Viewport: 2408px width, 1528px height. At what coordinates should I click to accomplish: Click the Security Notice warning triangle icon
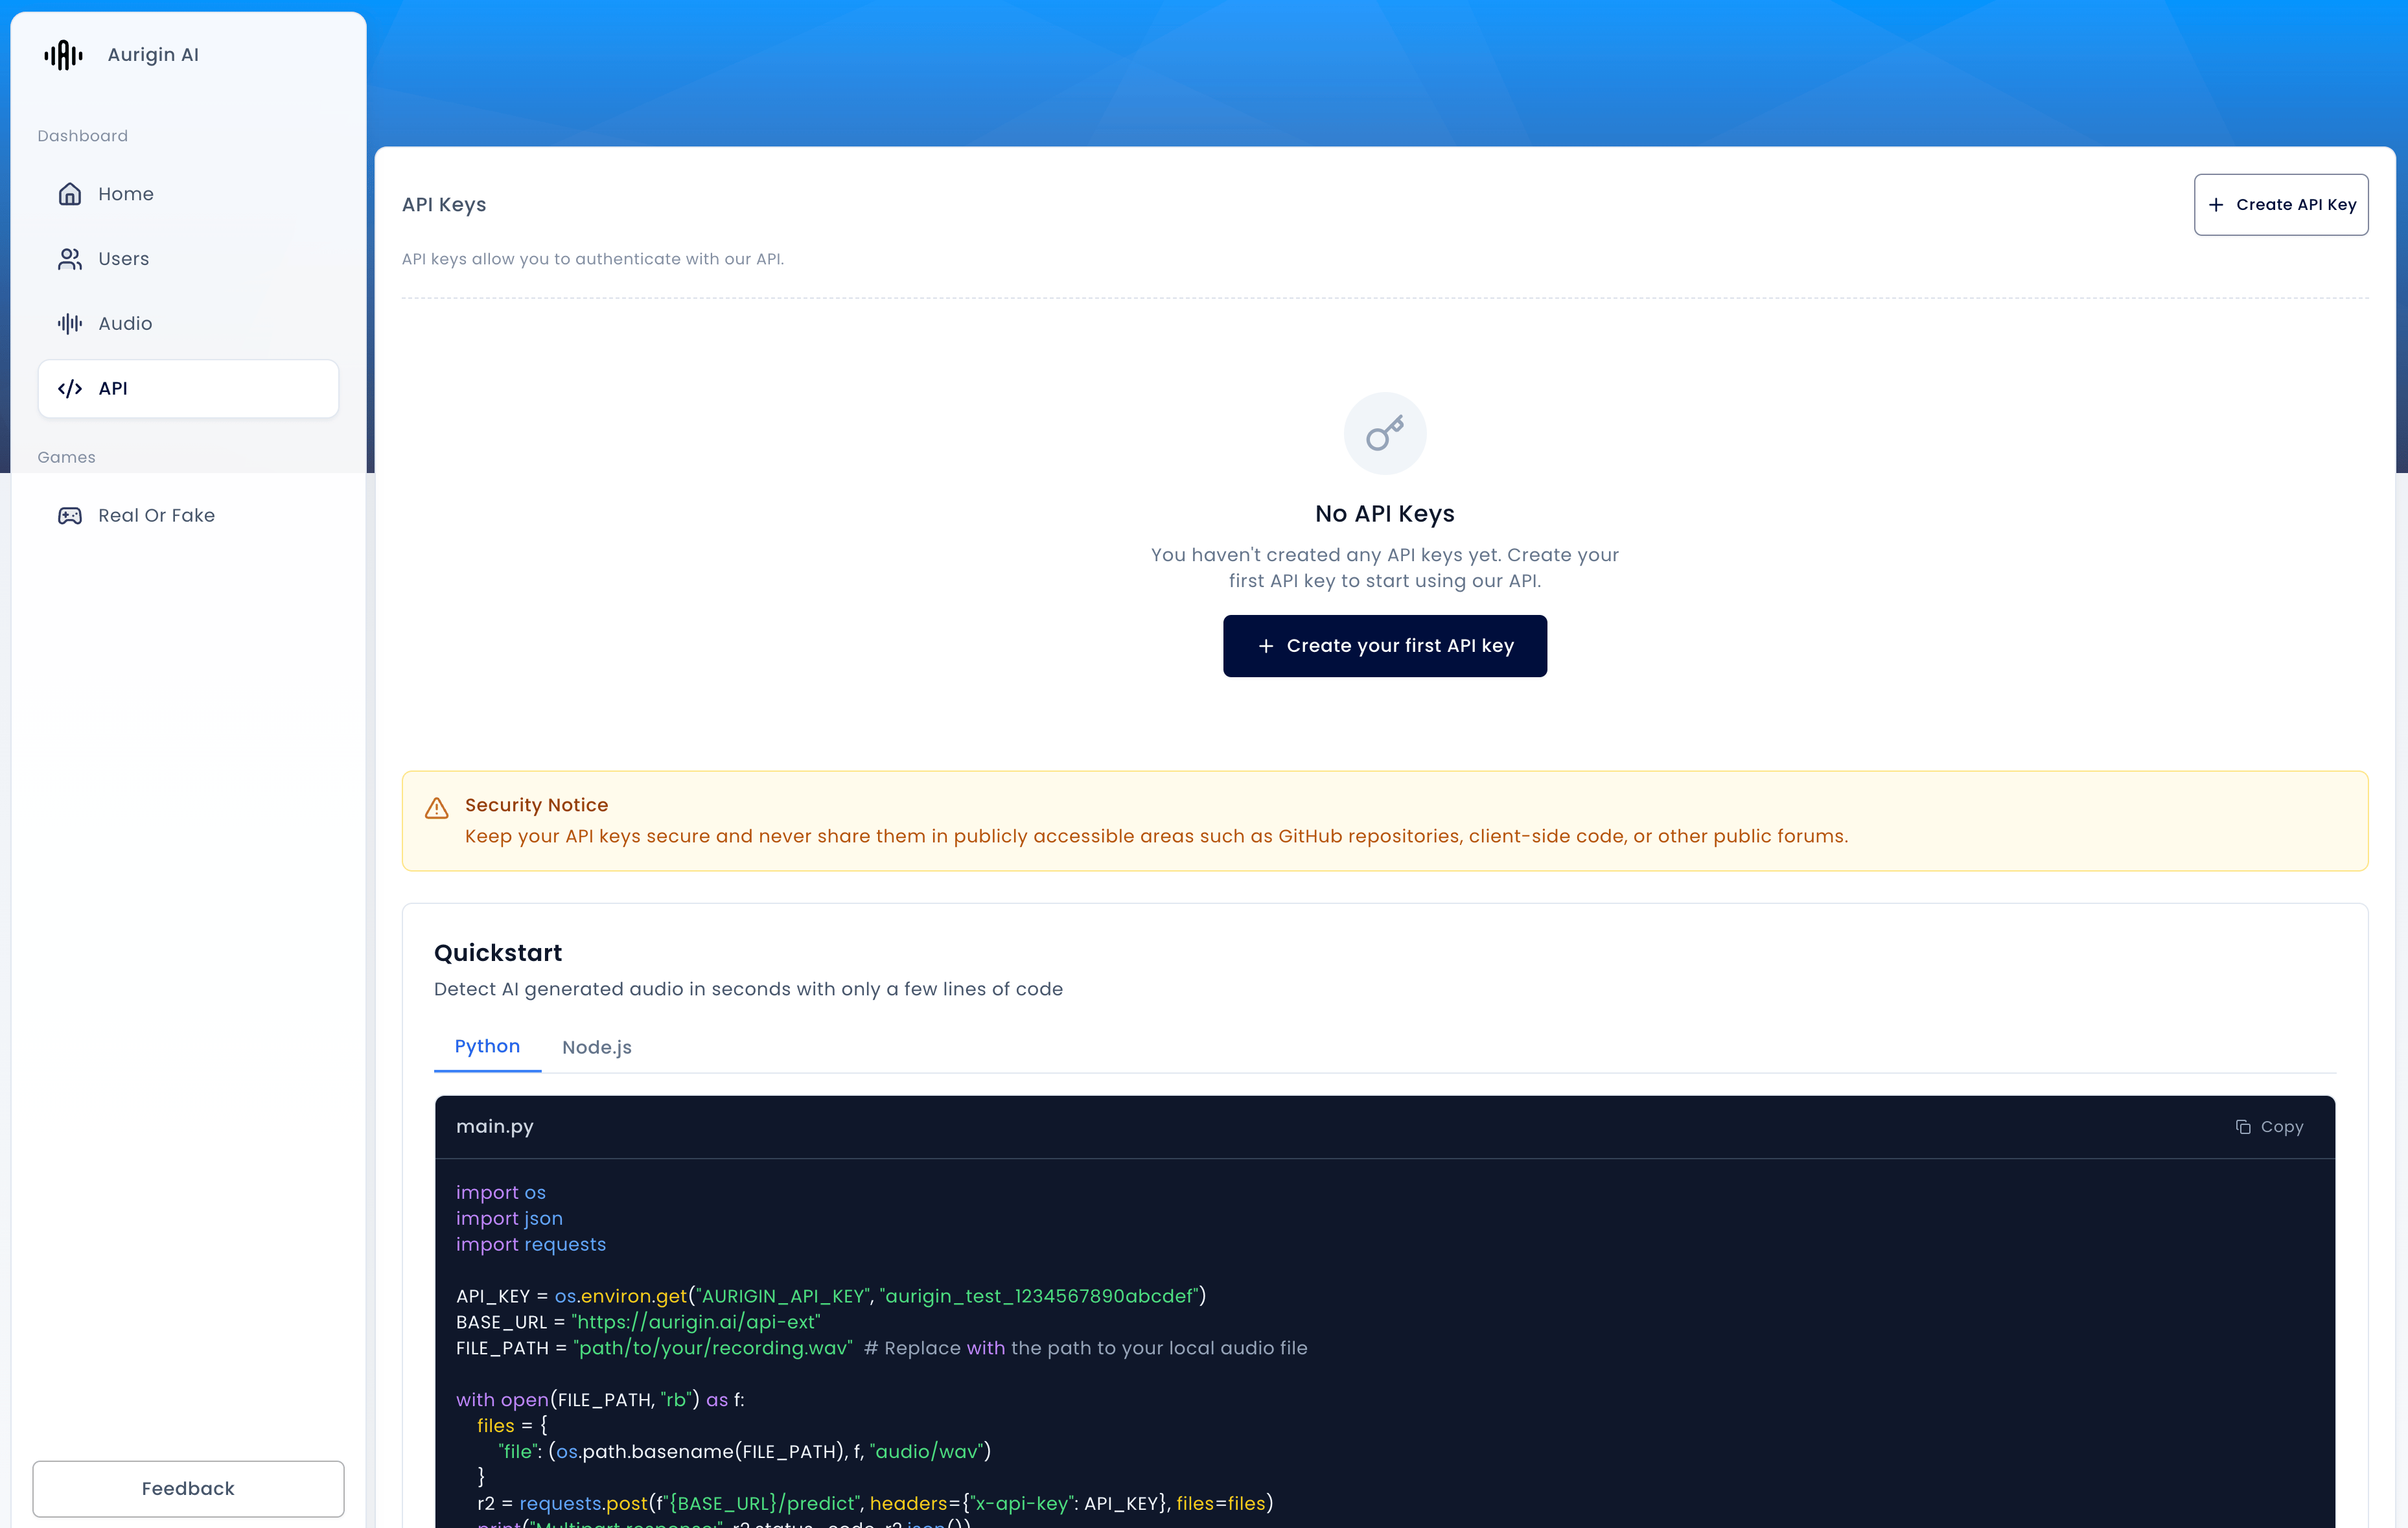coord(437,808)
